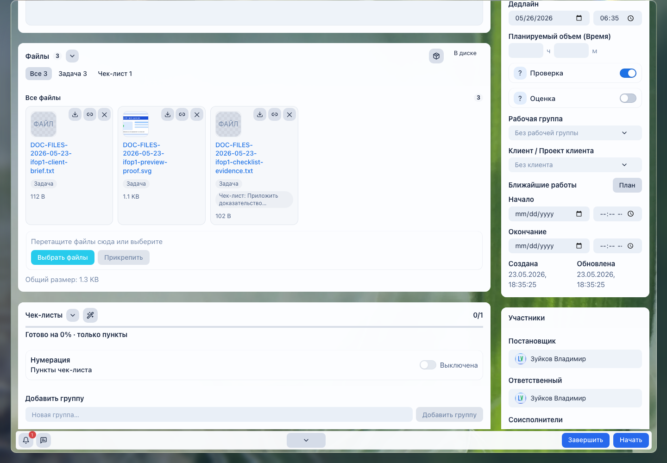Open the clock picker for Начало time
667x463 pixels.
[x=630, y=214]
